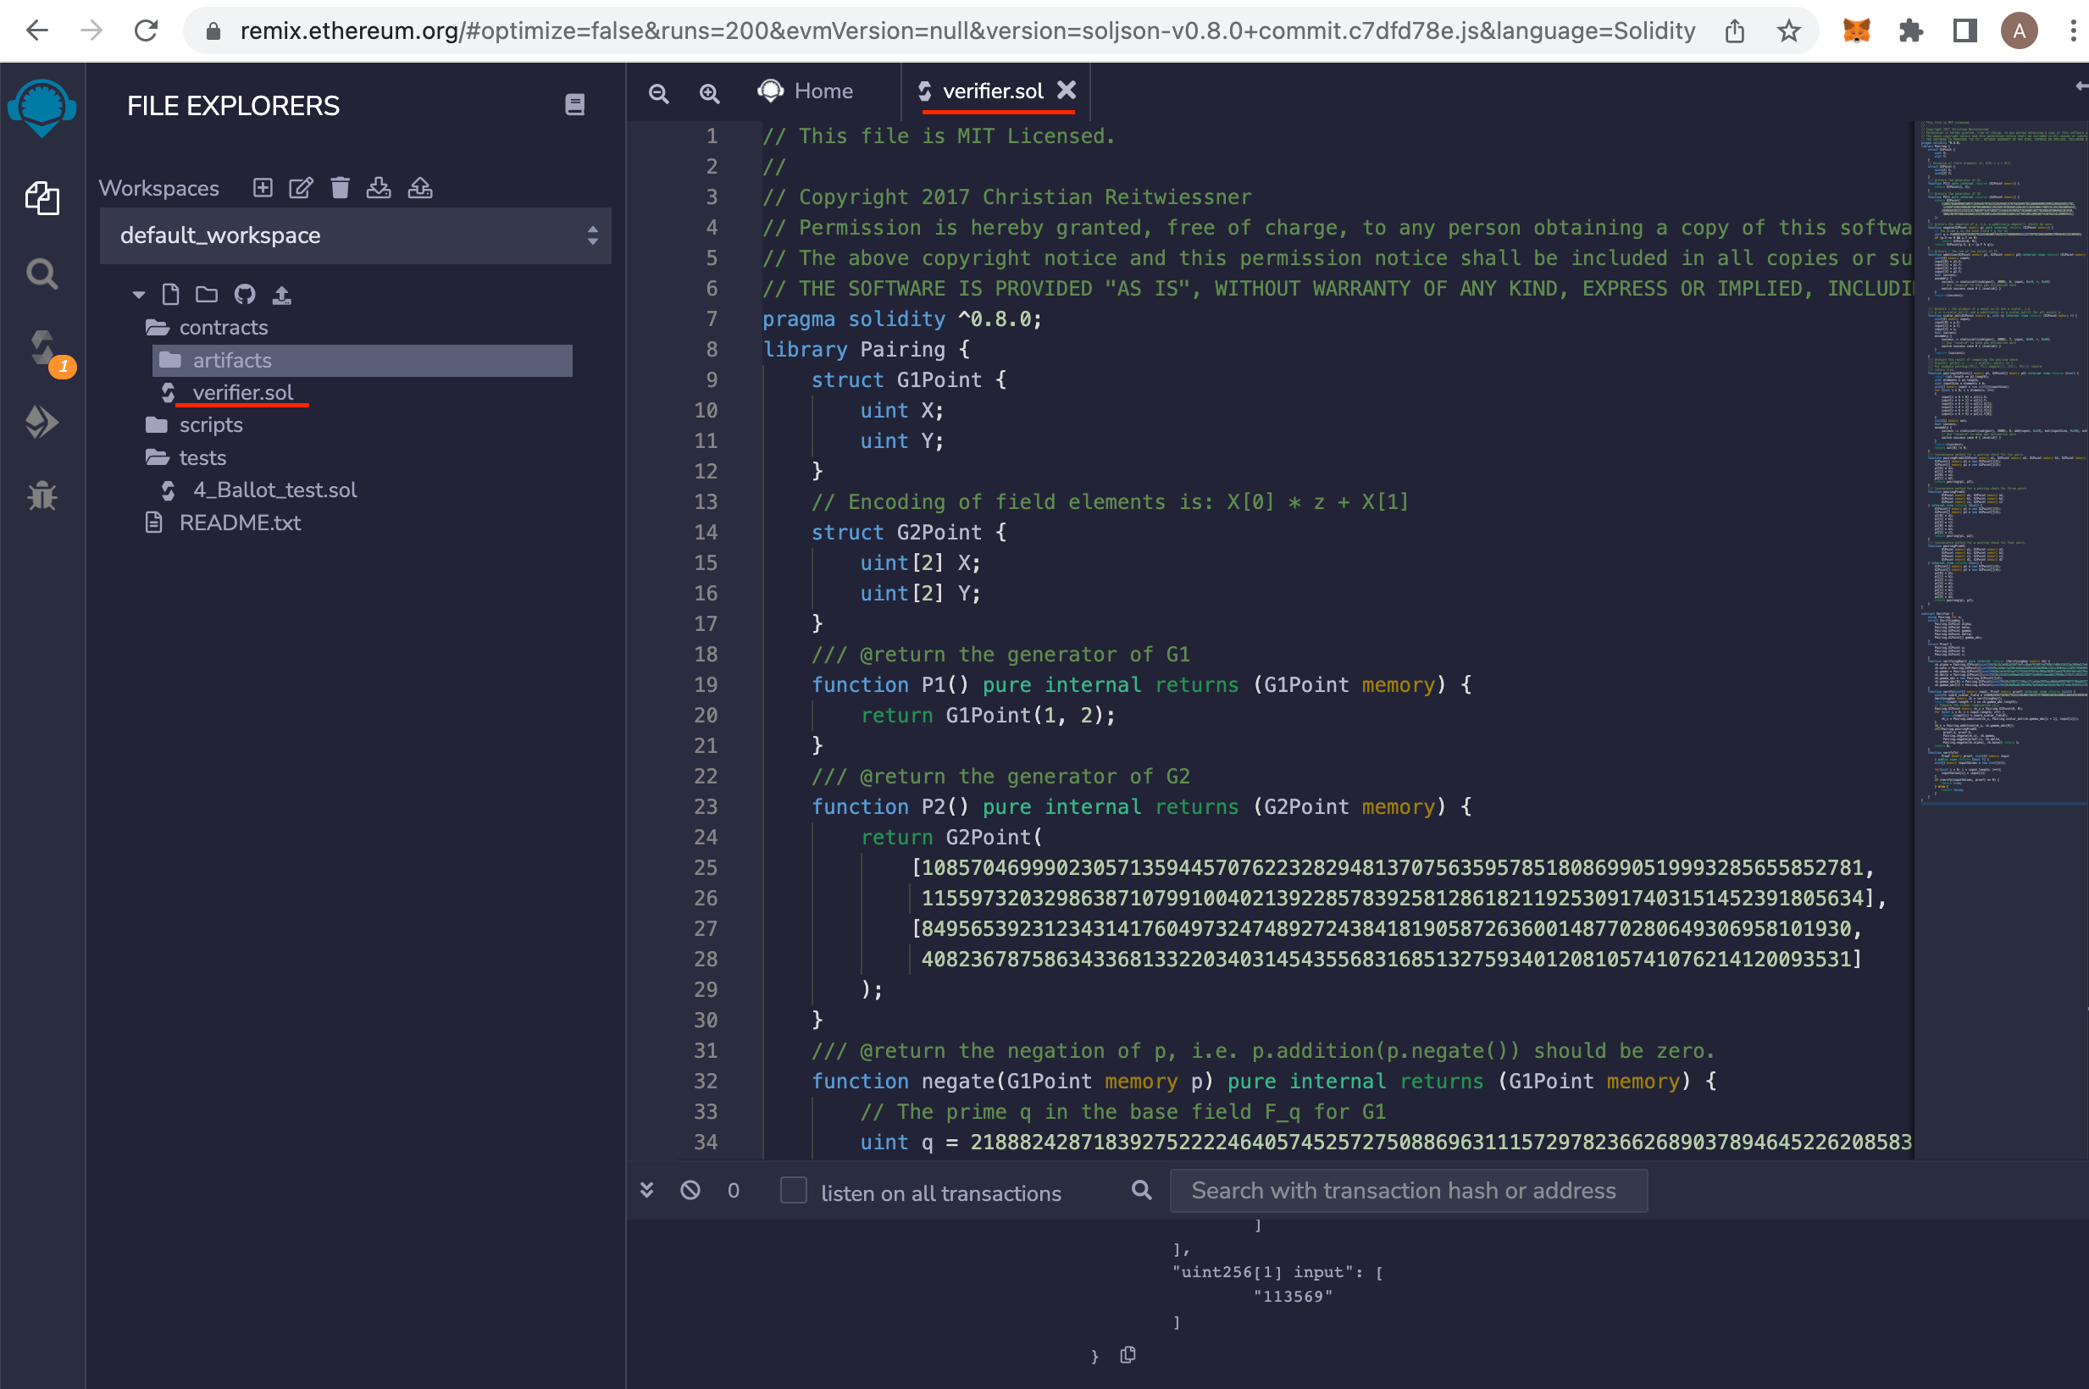This screenshot has height=1389, width=2089.
Task: Create a new file icon
Action: click(x=171, y=294)
